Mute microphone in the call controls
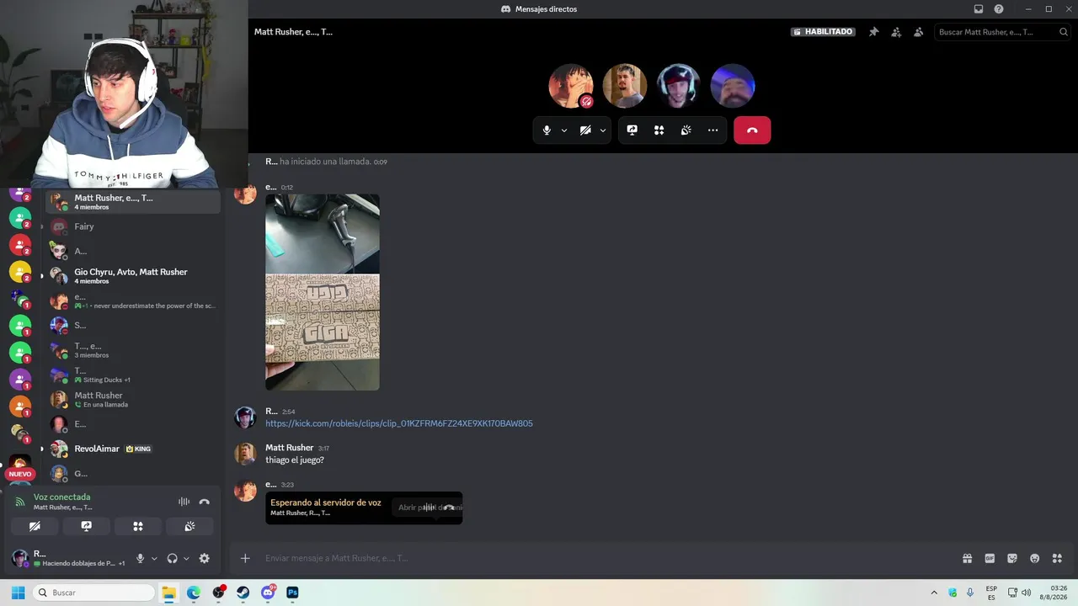 pyautogui.click(x=547, y=130)
